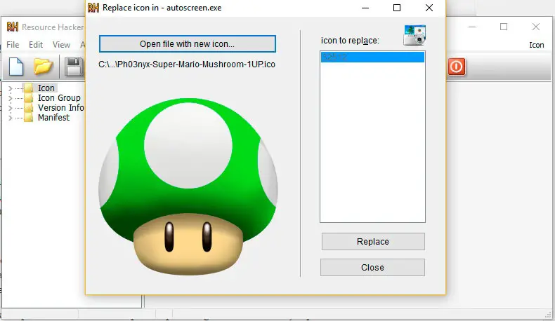This screenshot has height=321, width=555.
Task: Click Open file with new icon button
Action: pos(188,43)
